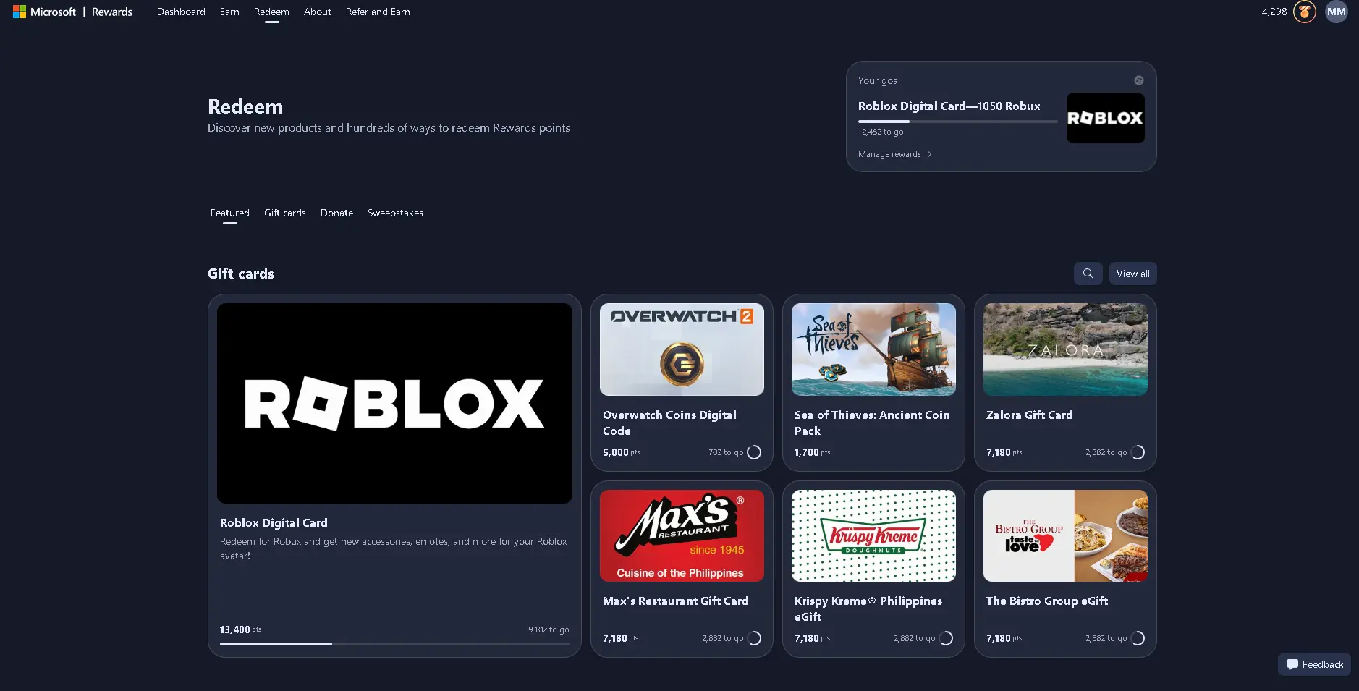Click the "Zalora Gift Card" title
The image size is (1359, 691).
[1030, 415]
